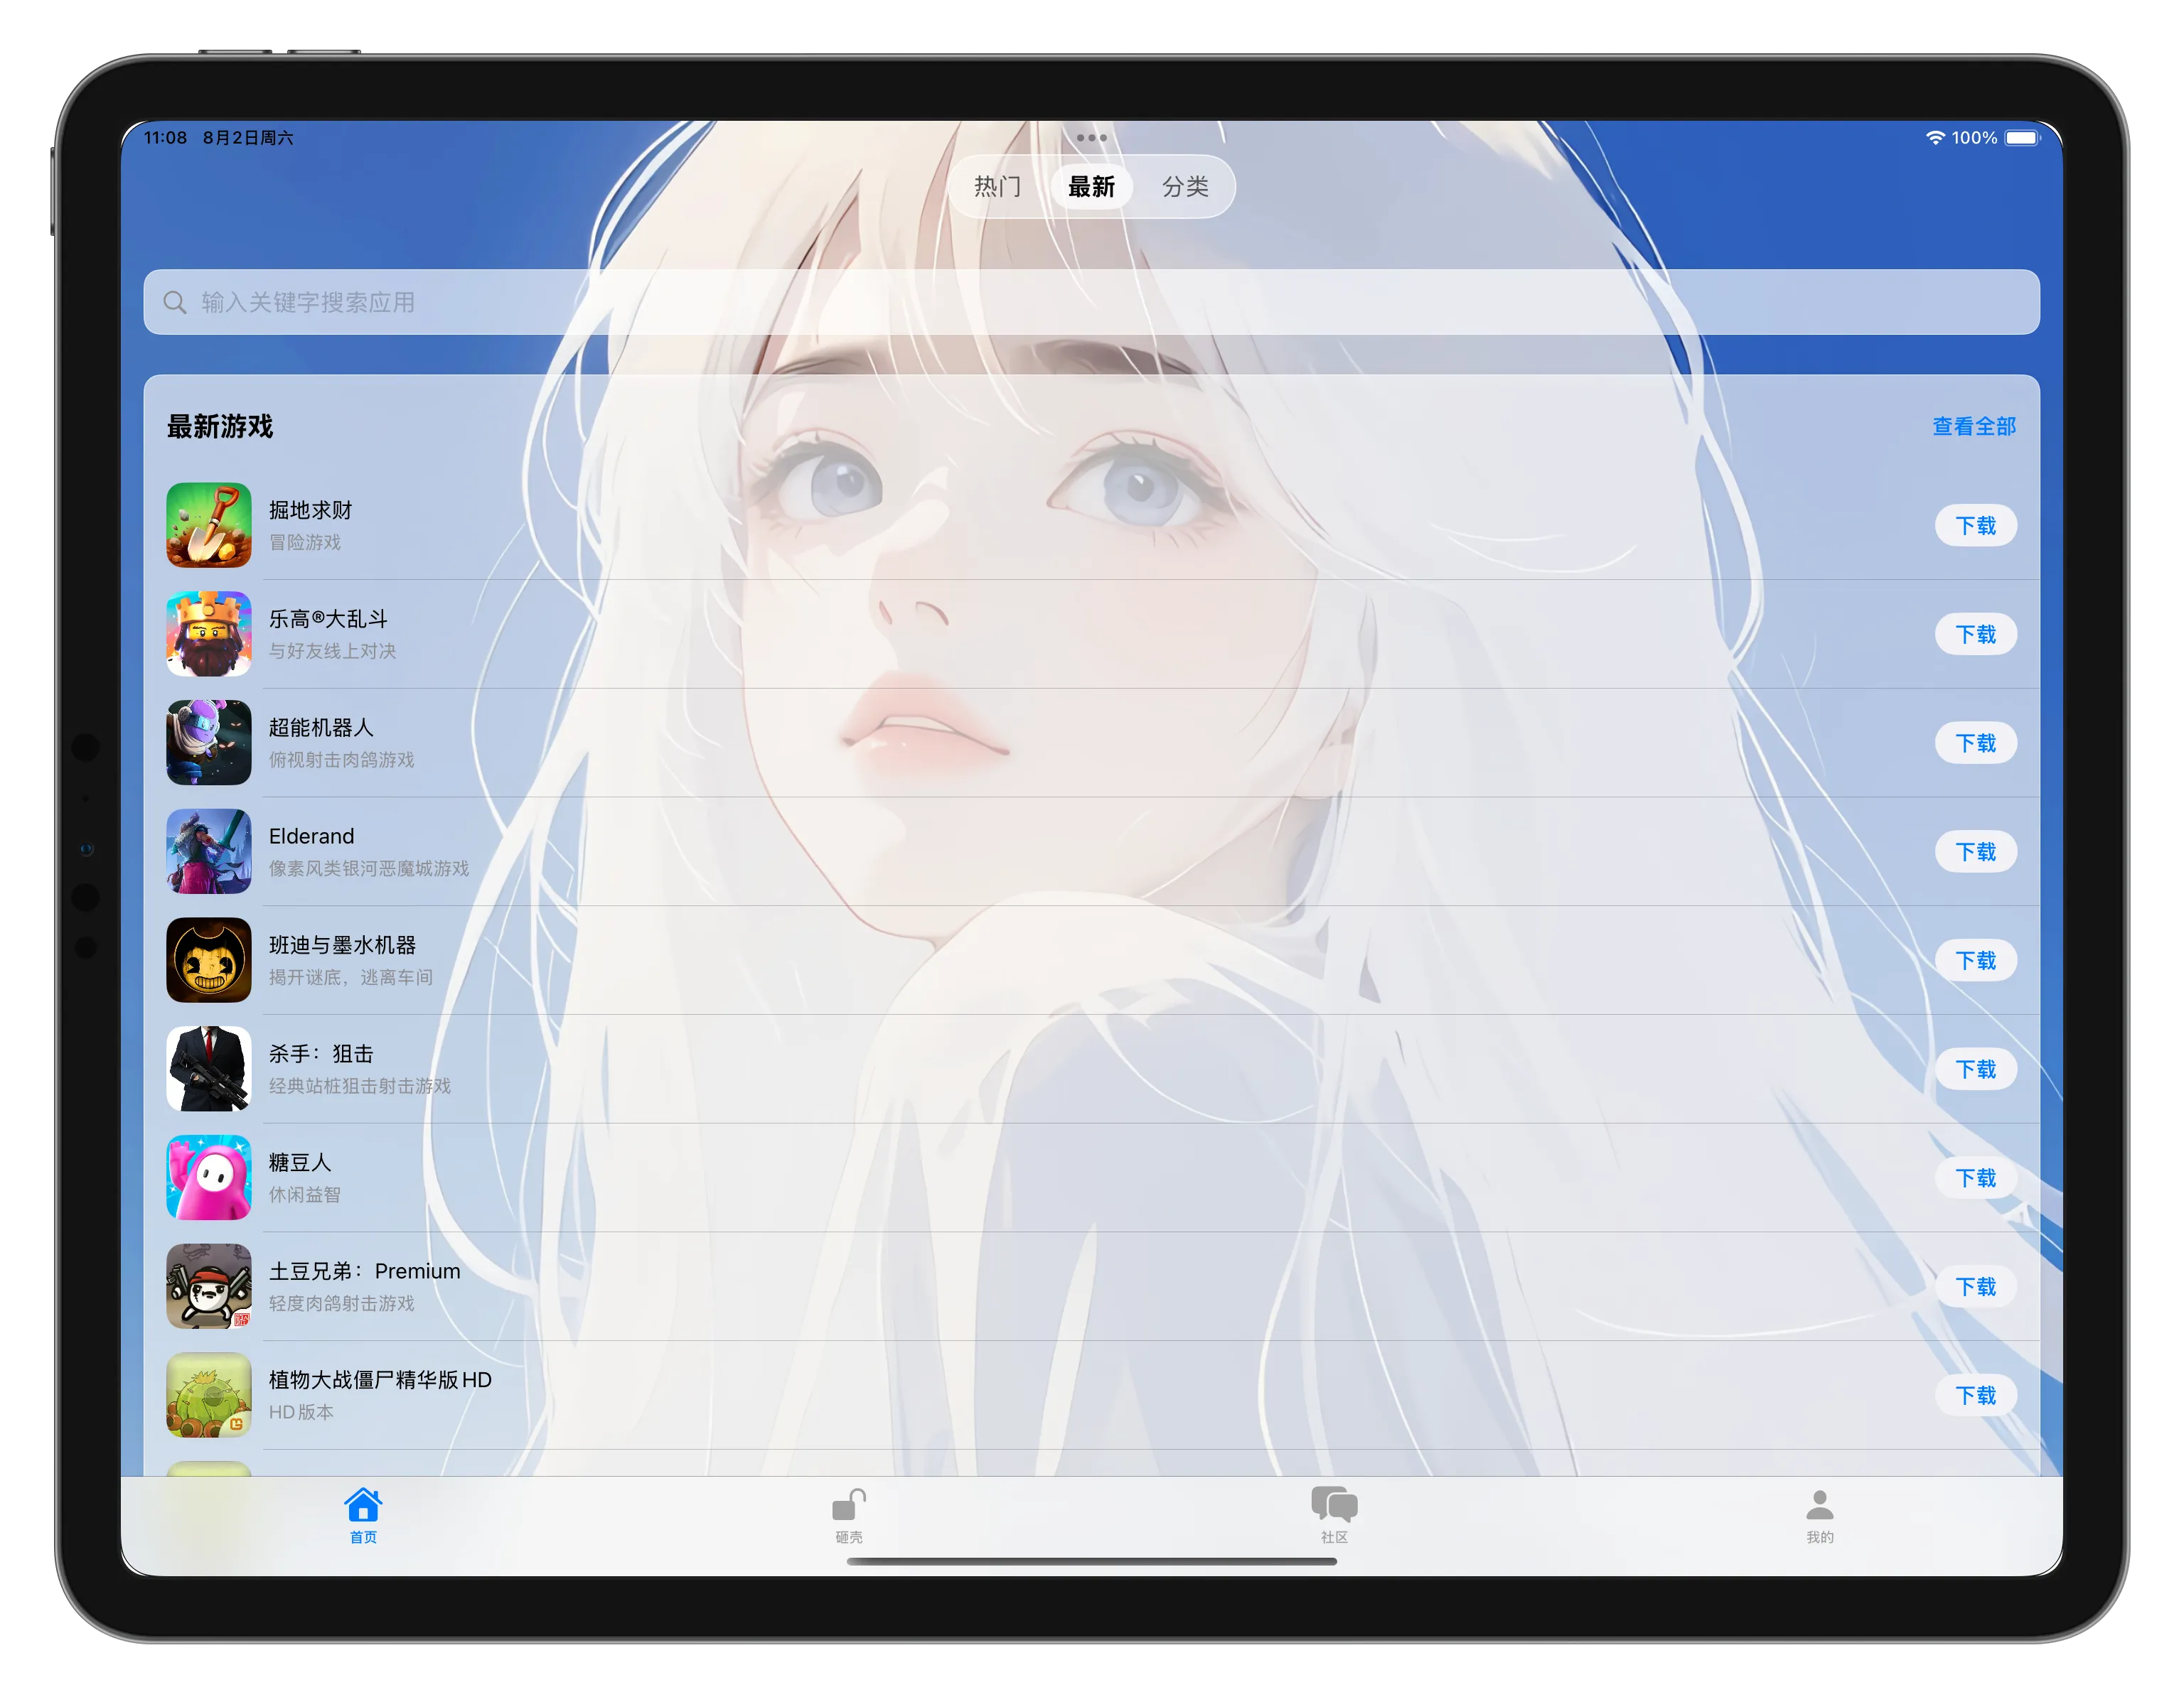Open the Elderand game icon
The image size is (2184, 1697).
(x=209, y=851)
